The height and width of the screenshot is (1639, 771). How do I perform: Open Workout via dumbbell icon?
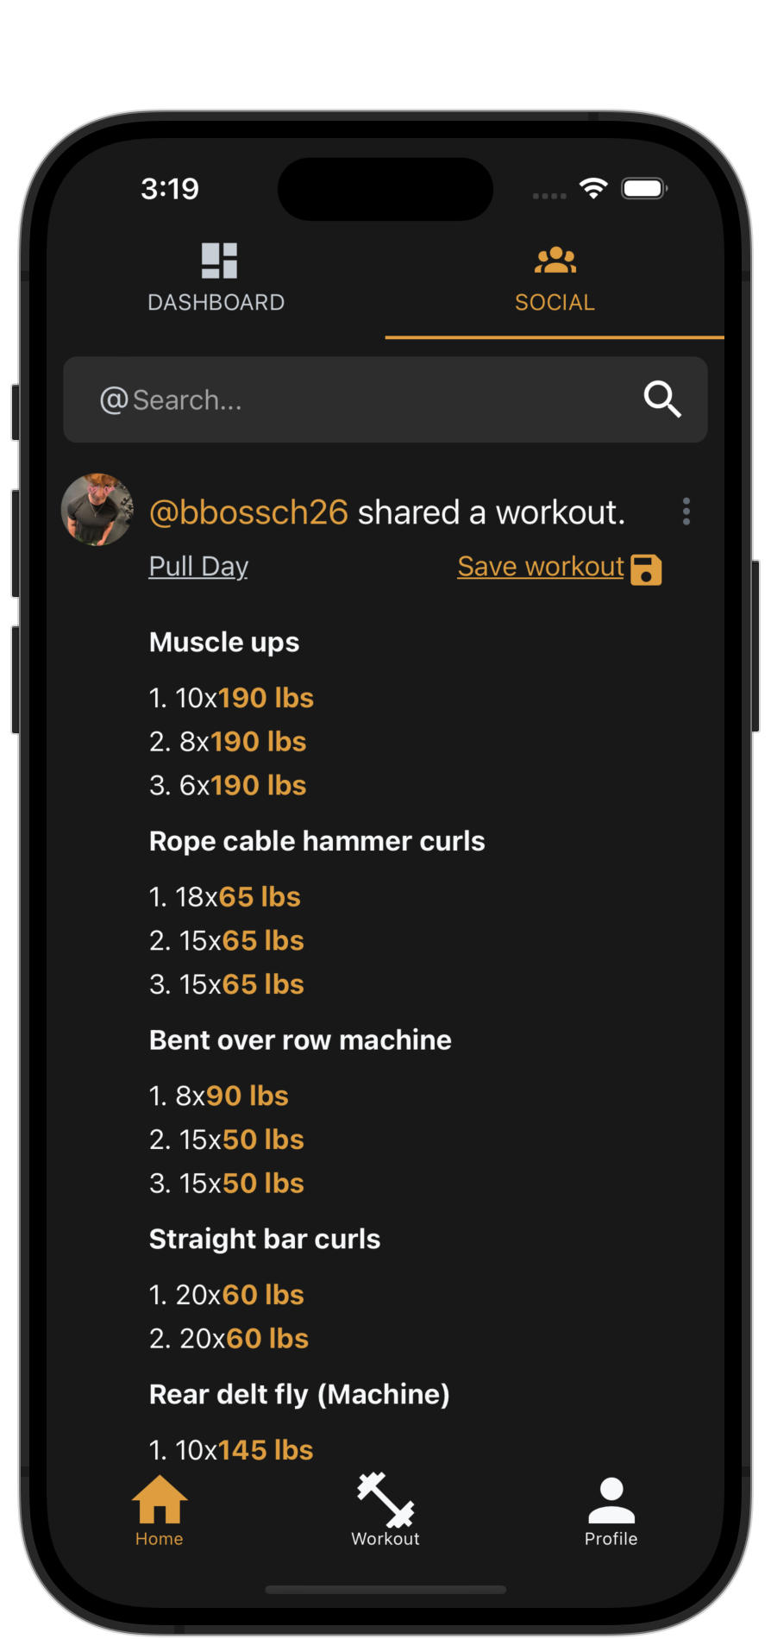click(385, 1500)
